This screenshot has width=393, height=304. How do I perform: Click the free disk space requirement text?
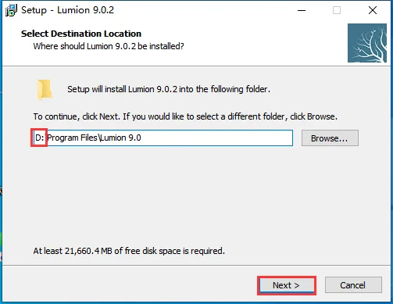[129, 251]
